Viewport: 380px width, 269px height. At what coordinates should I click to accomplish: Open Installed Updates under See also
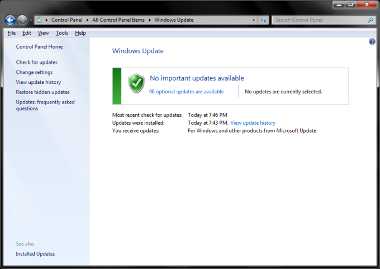pos(35,254)
